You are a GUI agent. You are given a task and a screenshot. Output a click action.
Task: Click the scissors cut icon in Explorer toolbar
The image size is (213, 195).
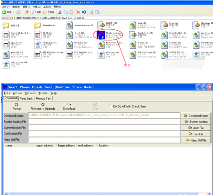pos(60,12)
